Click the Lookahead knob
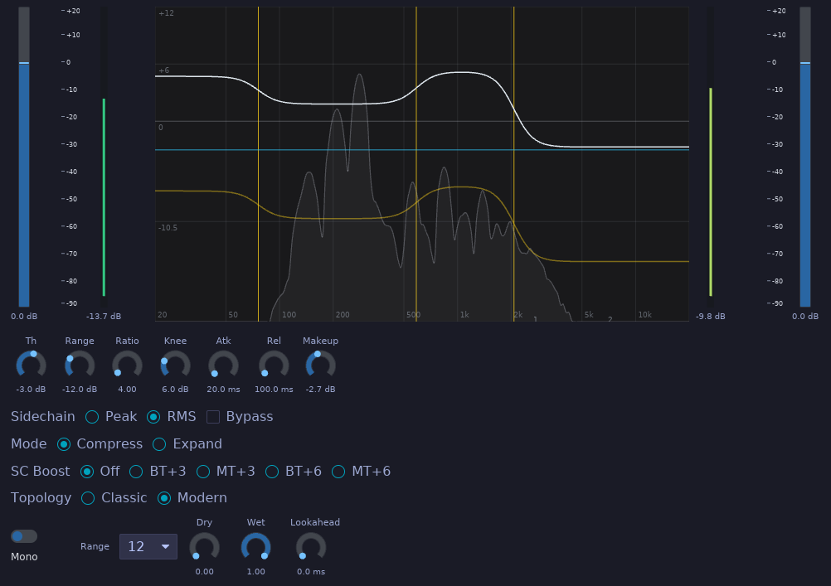The height and width of the screenshot is (586, 831). (311, 547)
